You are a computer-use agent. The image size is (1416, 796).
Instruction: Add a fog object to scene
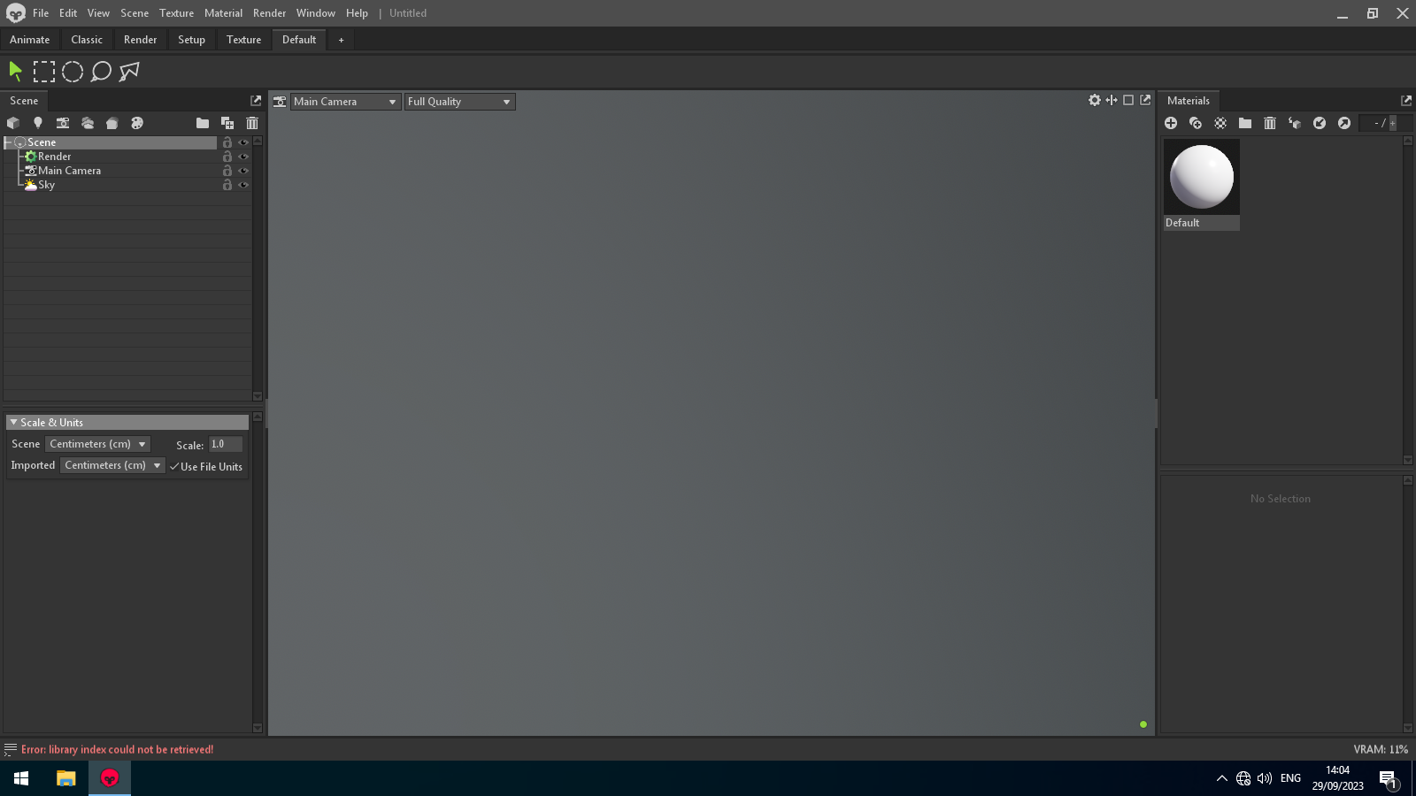click(112, 123)
